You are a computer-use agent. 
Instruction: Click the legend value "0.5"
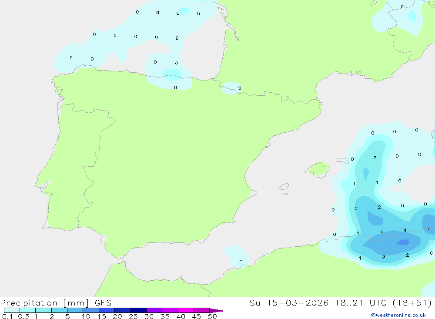(x=23, y=316)
